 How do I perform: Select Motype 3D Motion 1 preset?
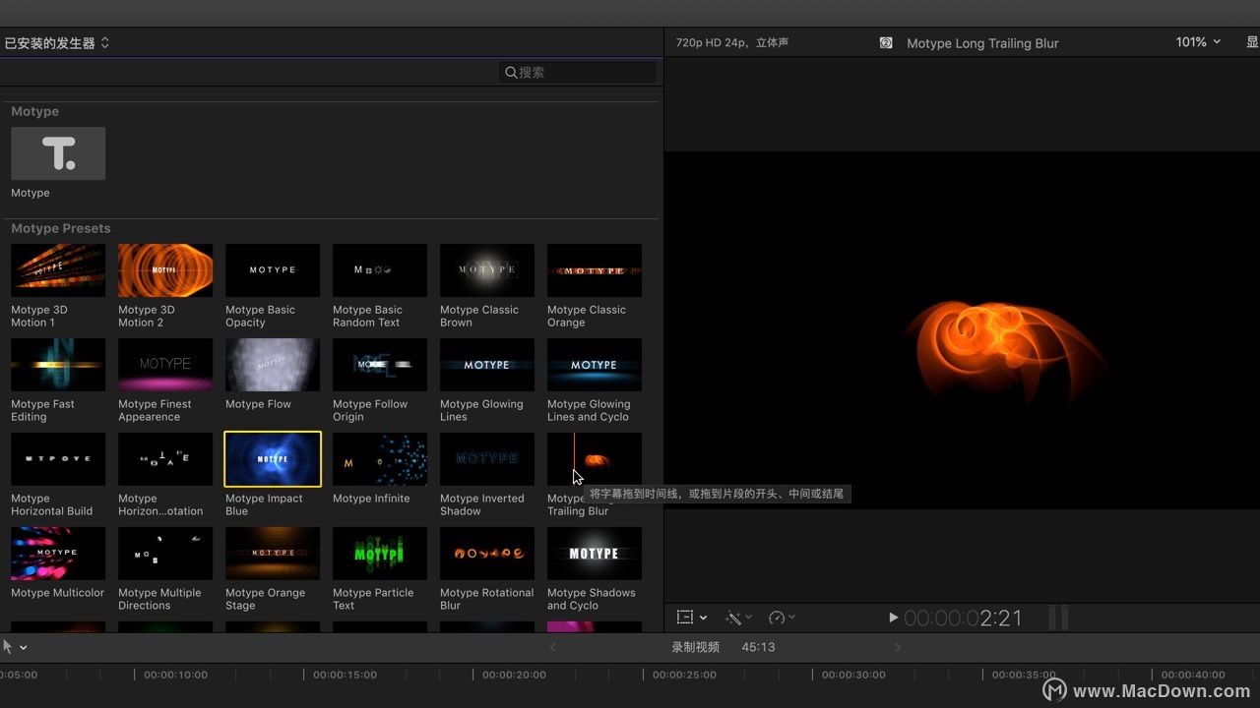(58, 270)
